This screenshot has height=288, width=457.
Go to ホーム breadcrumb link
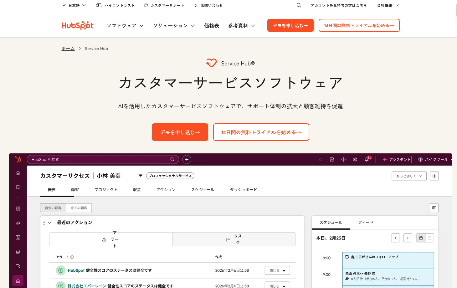[x=68, y=49]
